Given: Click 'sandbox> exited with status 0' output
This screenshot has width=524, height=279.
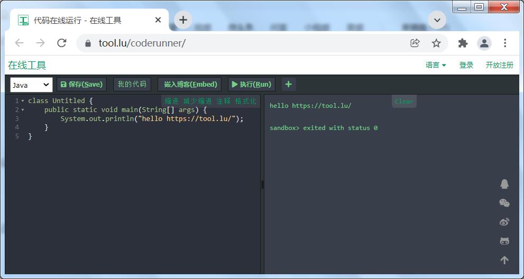Looking at the screenshot, I should click(324, 128).
